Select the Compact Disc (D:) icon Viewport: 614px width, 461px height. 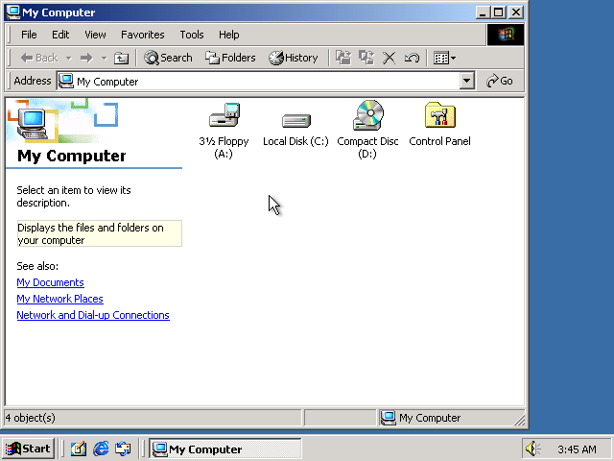tap(367, 115)
